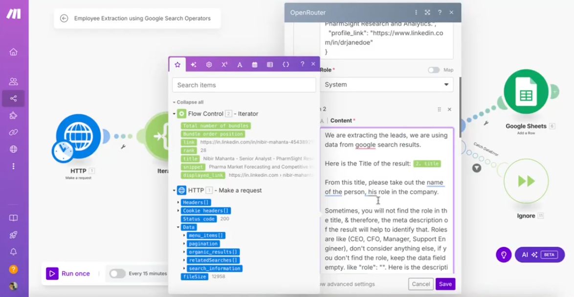This screenshot has height=297, width=574.
Task: Open array functions table tab
Action: 270,65
